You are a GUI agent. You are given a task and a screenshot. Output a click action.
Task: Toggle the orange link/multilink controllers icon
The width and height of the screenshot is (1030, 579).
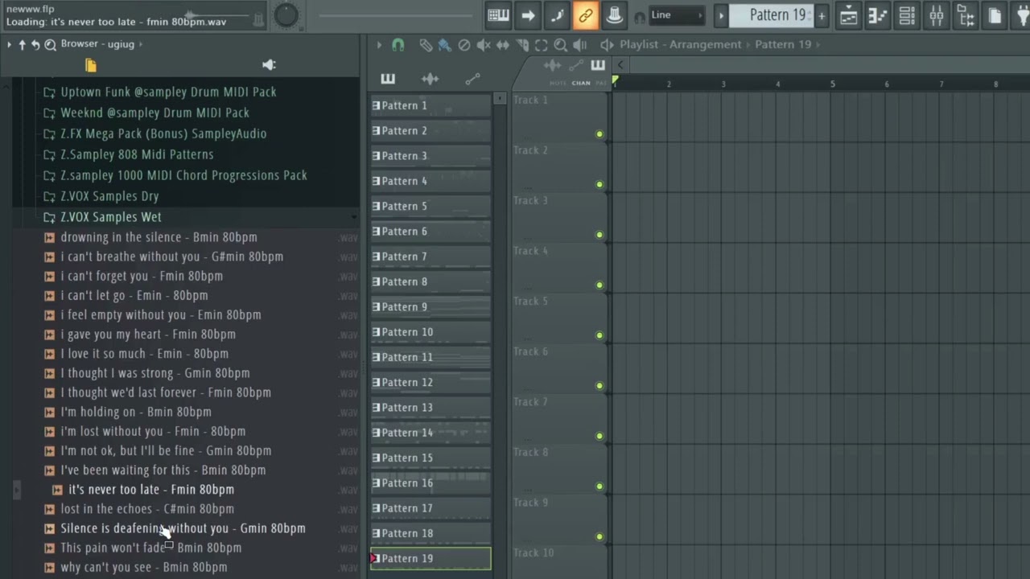click(x=586, y=15)
